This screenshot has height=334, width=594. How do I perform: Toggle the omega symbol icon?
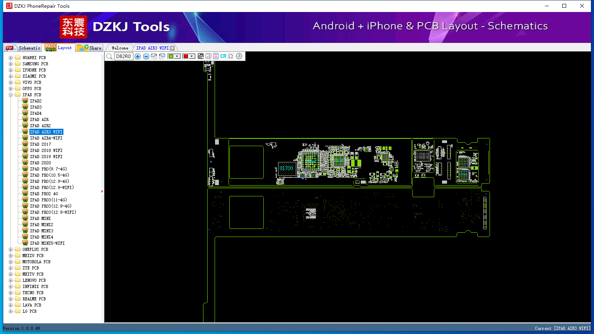click(x=231, y=56)
